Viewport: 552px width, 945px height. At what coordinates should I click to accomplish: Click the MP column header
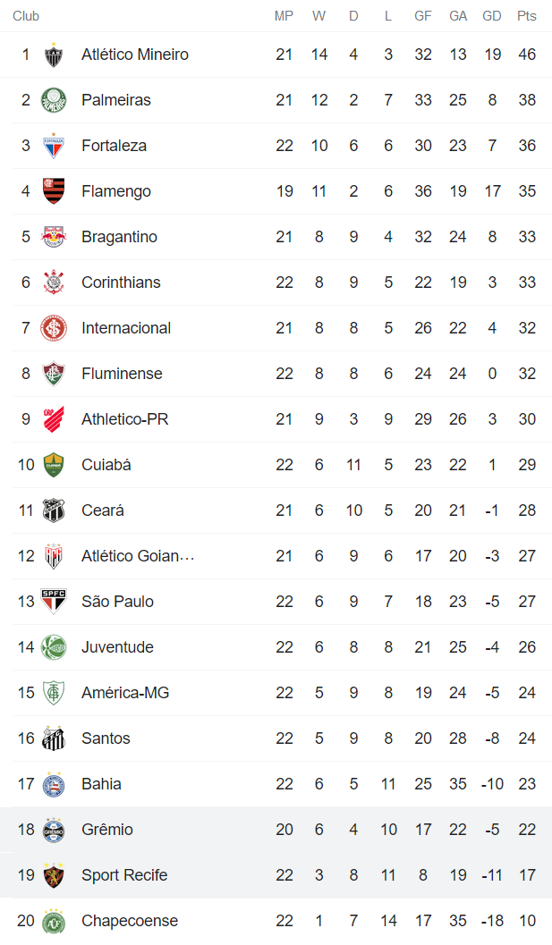pyautogui.click(x=284, y=16)
